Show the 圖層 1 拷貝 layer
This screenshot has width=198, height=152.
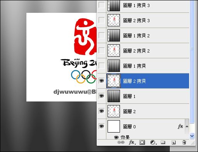pyautogui.click(x=101, y=66)
